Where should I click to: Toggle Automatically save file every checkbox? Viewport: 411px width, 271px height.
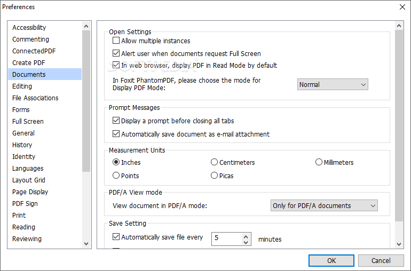[x=116, y=237]
